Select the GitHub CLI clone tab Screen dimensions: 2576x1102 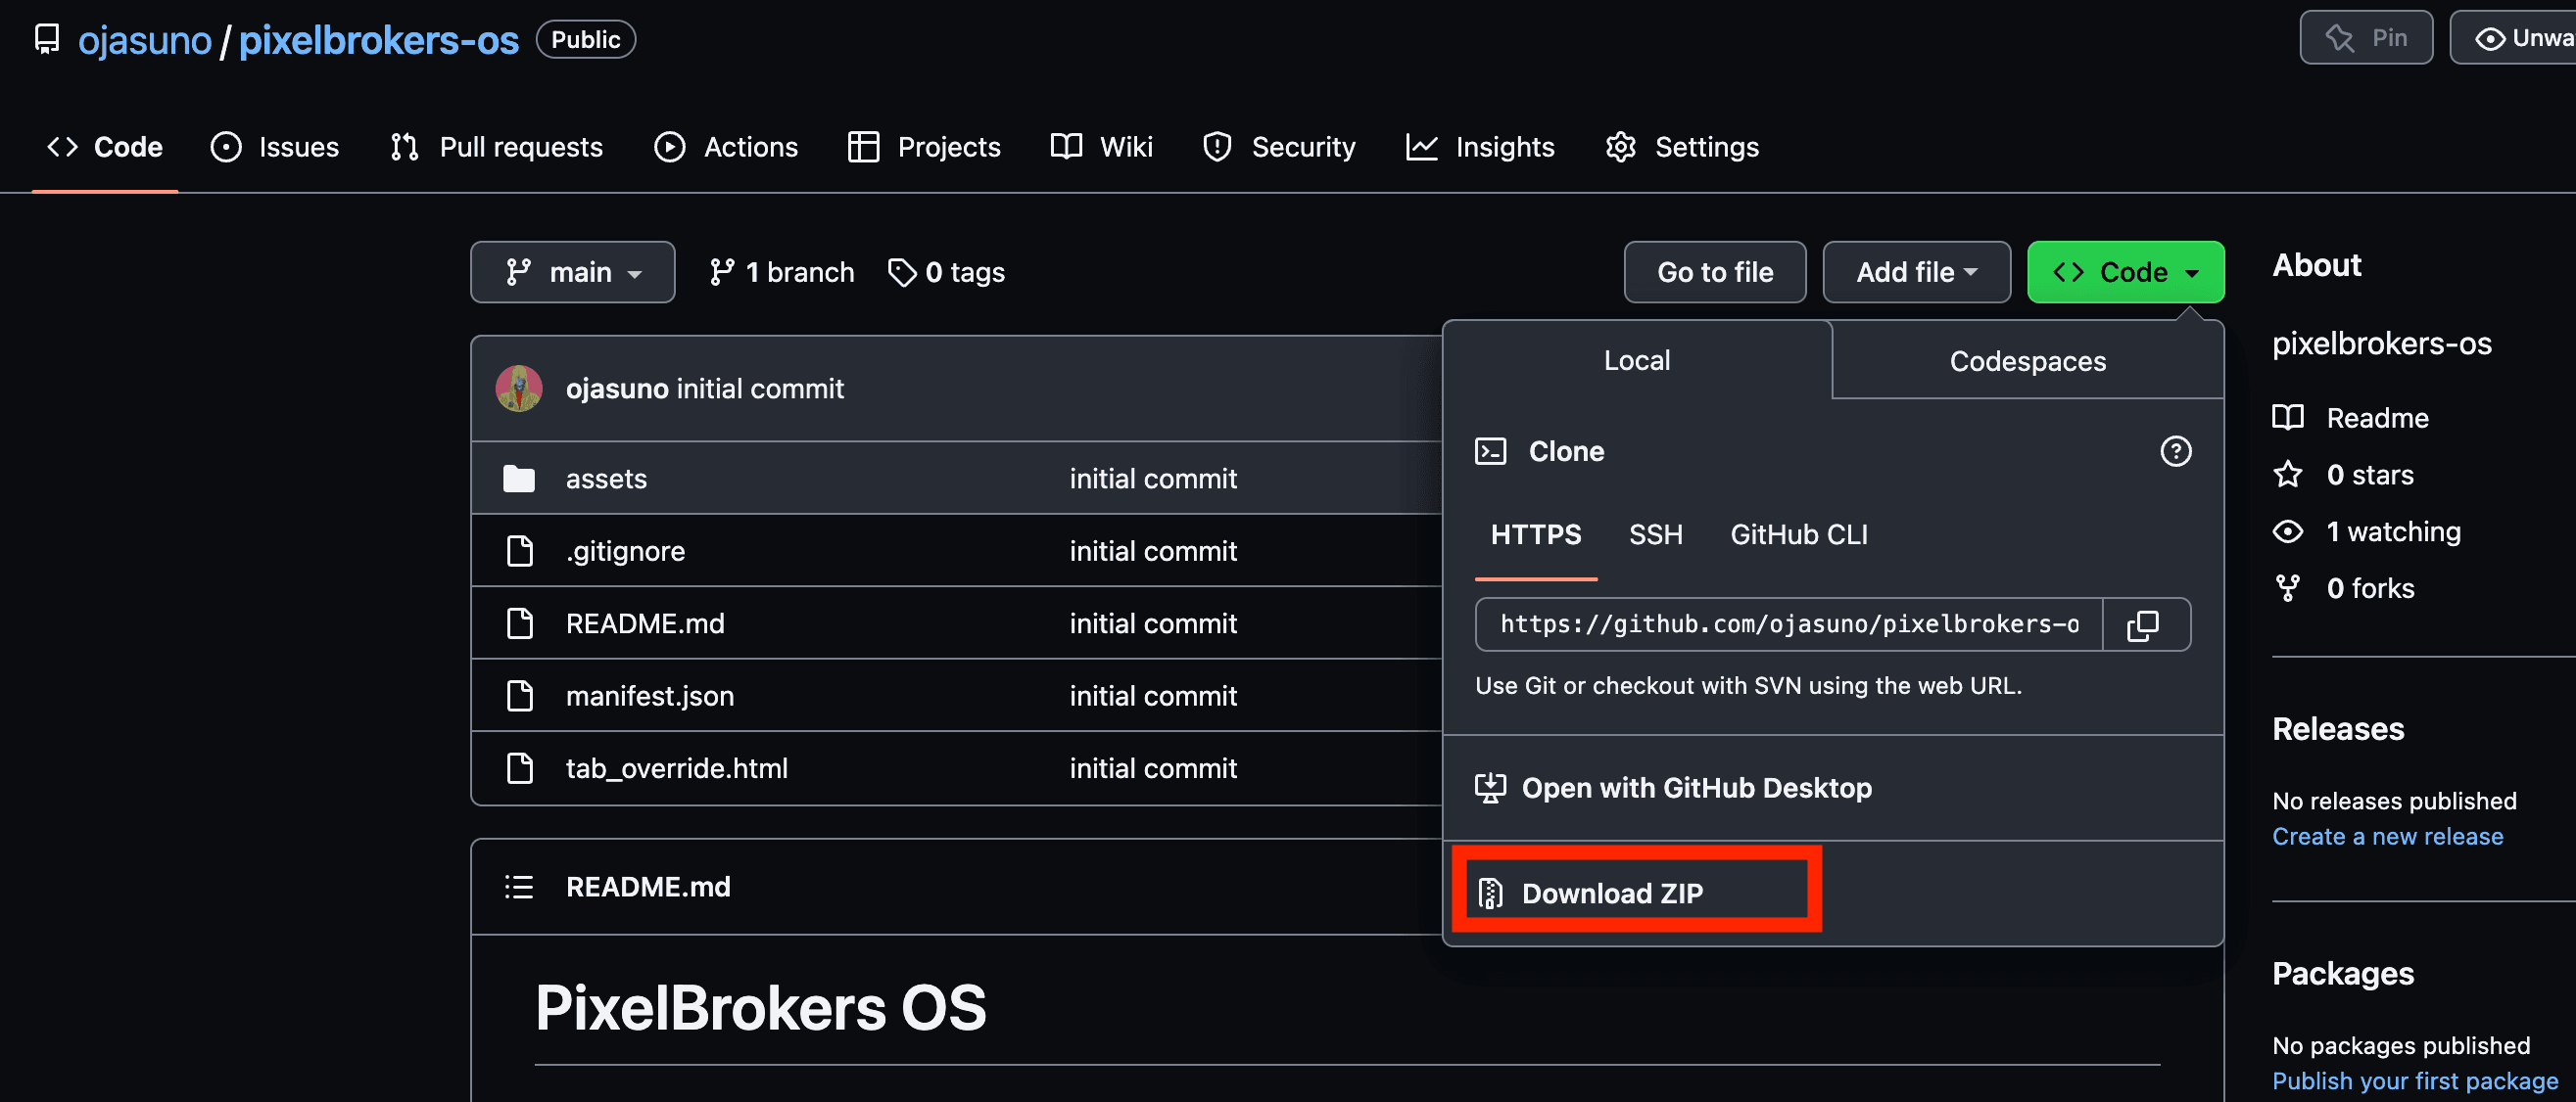point(1798,535)
